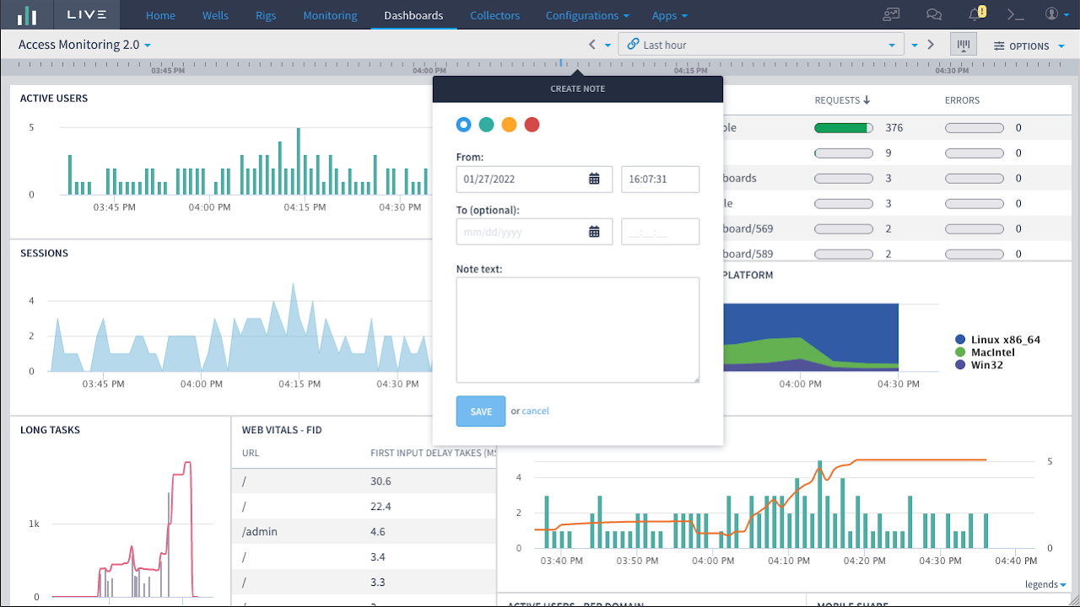Open the To date calendar picker
Viewport: 1080px width, 607px height.
[594, 232]
